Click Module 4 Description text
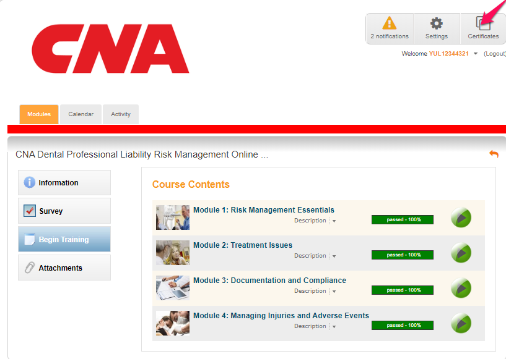 (310, 326)
